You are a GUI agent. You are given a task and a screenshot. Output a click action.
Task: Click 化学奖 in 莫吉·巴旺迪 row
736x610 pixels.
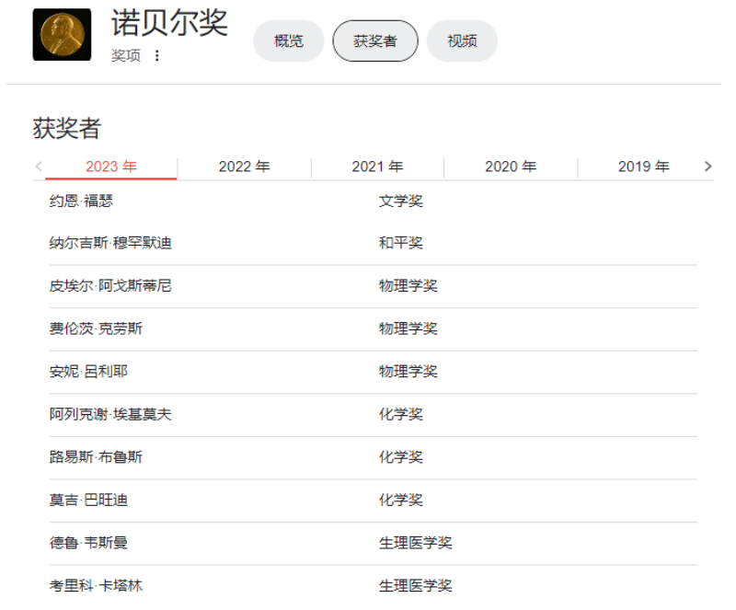point(401,500)
